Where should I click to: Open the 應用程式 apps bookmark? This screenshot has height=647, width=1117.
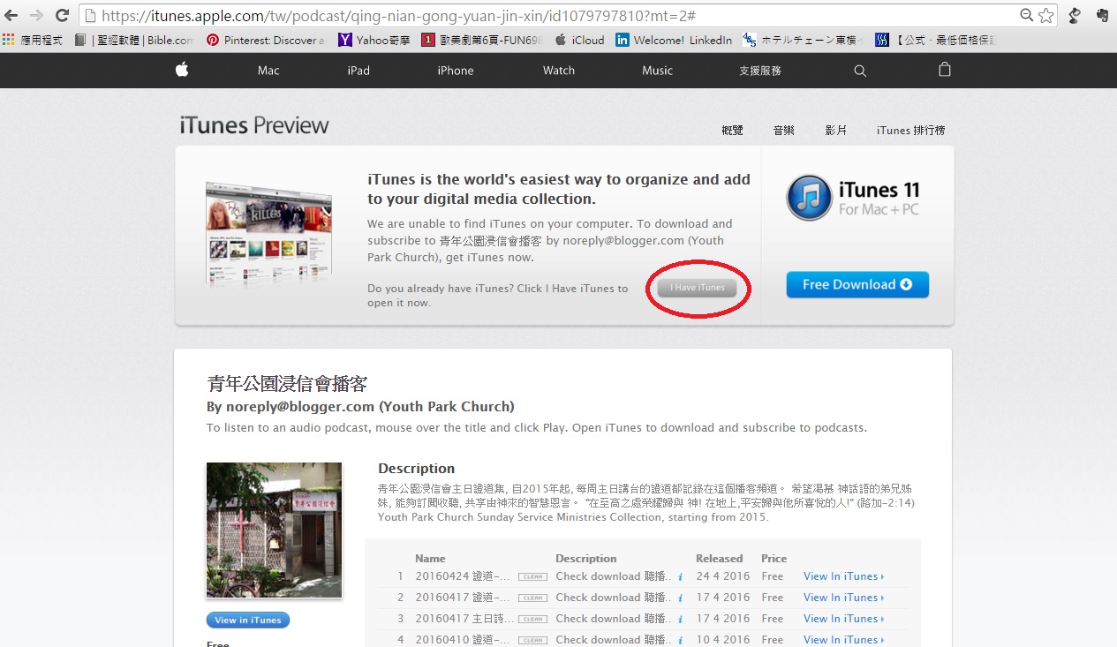click(33, 40)
